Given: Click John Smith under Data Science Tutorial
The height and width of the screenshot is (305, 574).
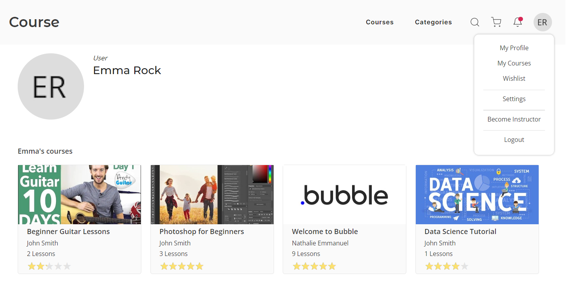Looking at the screenshot, I should click(440, 243).
